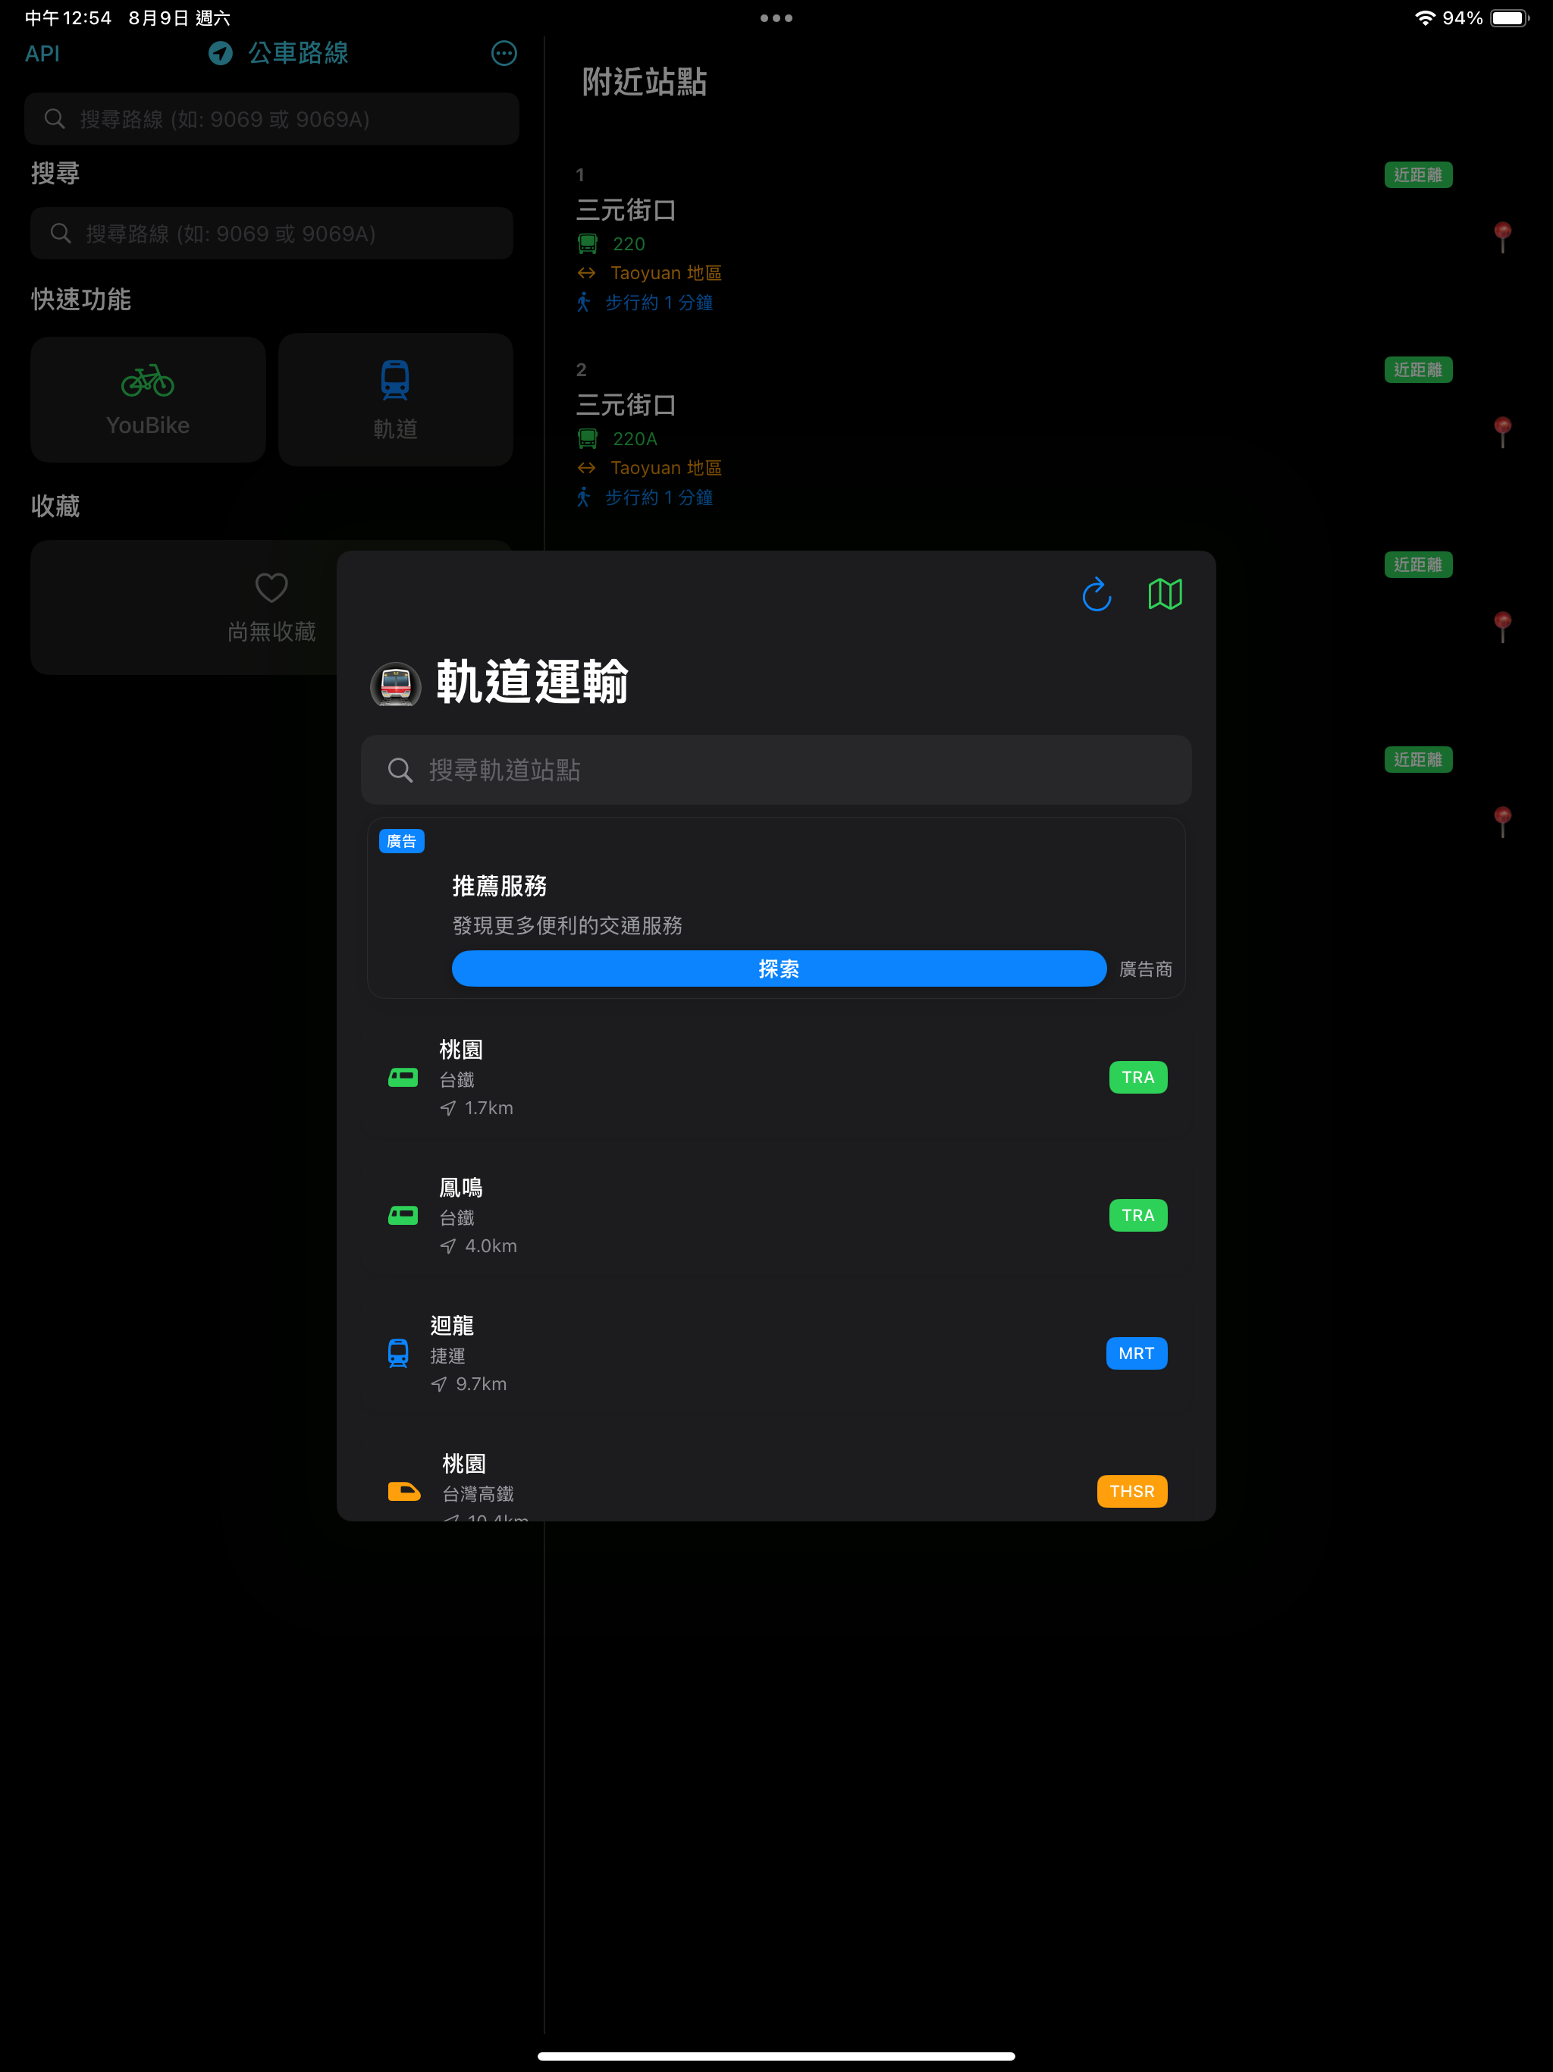Tap magnifier icon in rail search field

coord(400,770)
